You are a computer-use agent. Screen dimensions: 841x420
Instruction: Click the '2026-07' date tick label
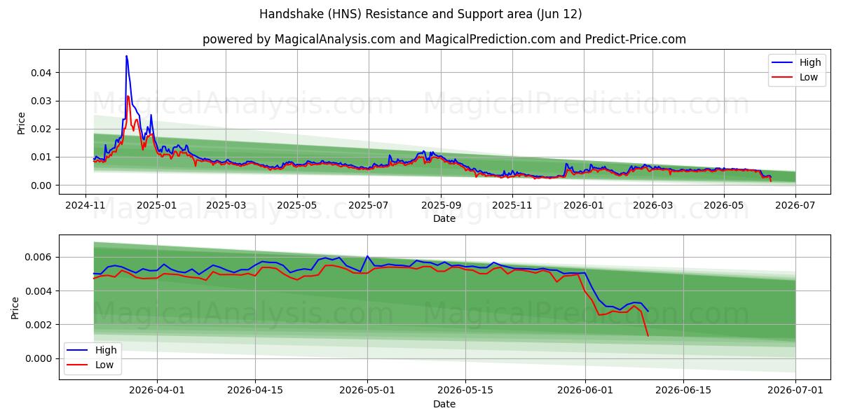point(795,205)
